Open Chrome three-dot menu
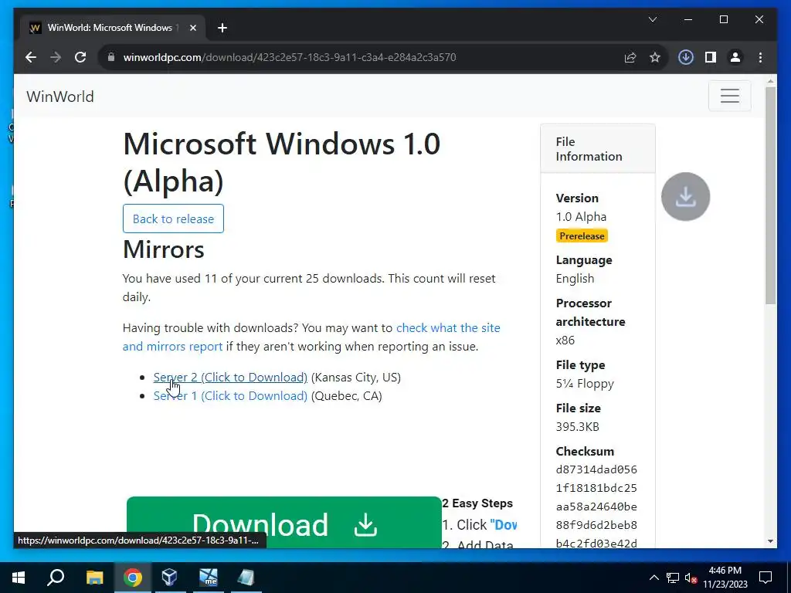791x593 pixels. point(760,57)
